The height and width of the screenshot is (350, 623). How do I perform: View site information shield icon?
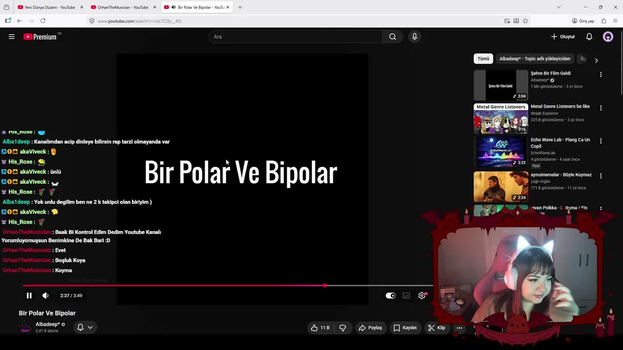(92, 21)
